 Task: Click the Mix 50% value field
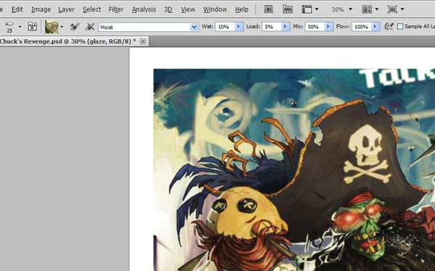coord(315,27)
